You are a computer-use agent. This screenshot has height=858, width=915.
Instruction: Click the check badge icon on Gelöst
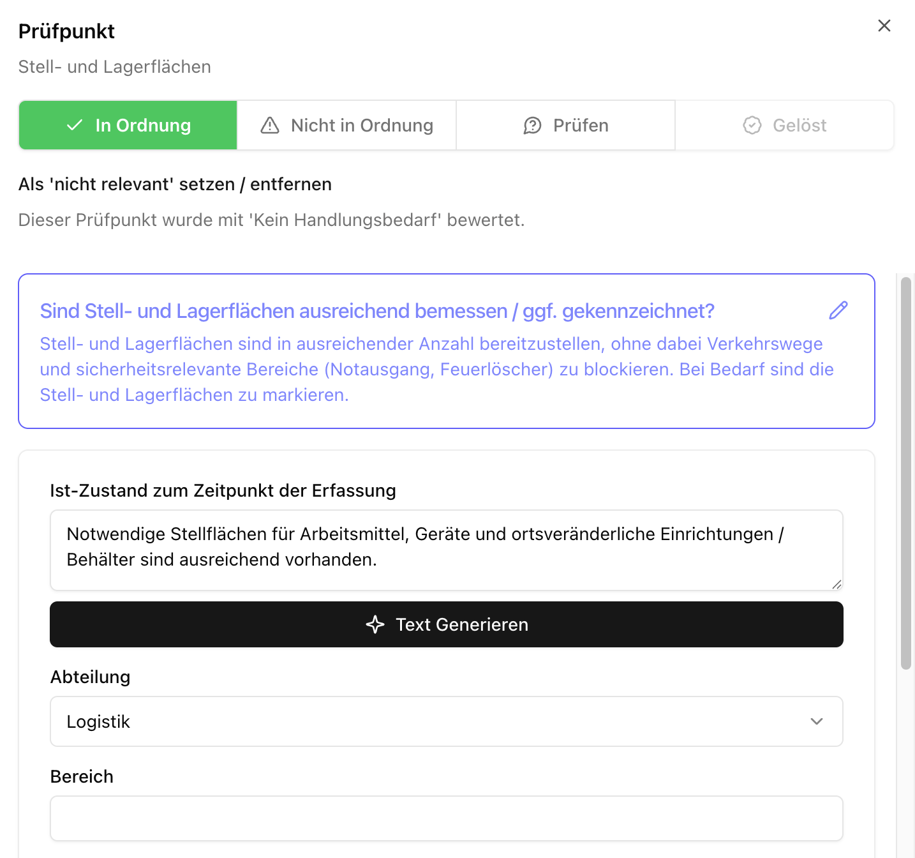(752, 125)
